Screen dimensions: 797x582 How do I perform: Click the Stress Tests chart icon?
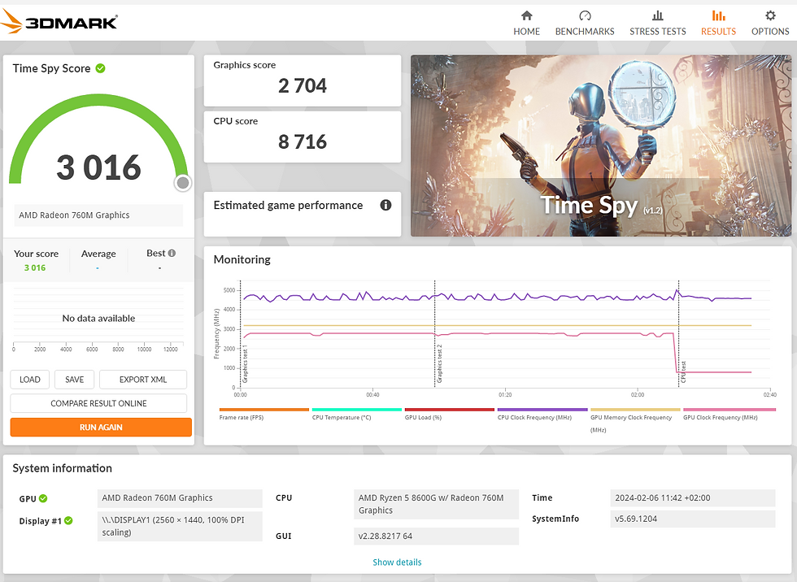[658, 15]
